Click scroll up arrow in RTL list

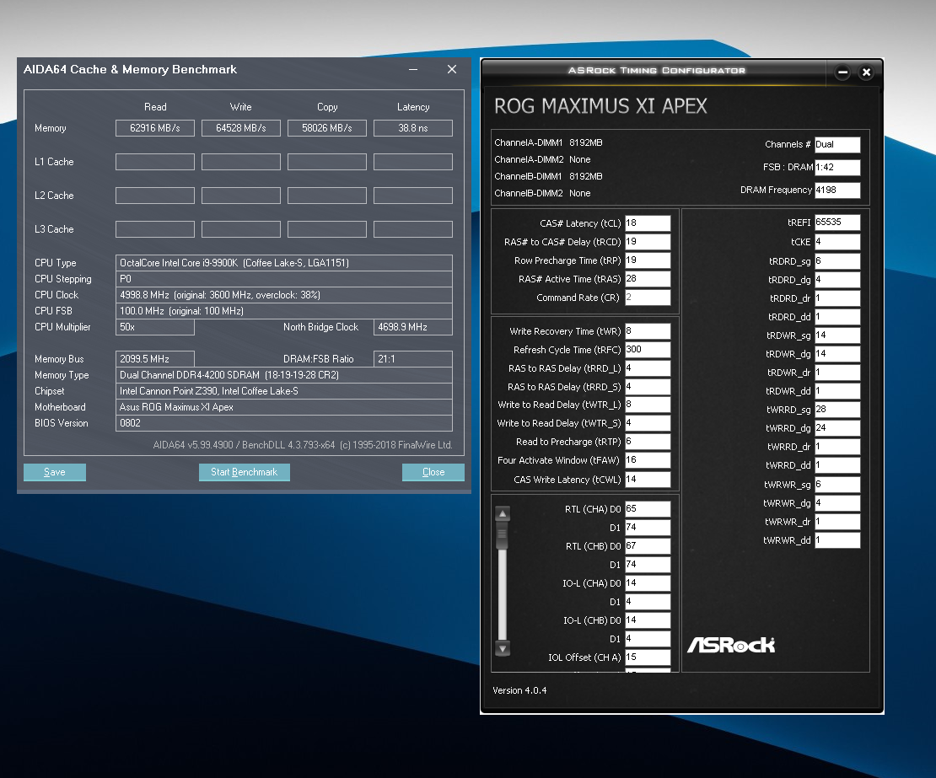(x=503, y=513)
